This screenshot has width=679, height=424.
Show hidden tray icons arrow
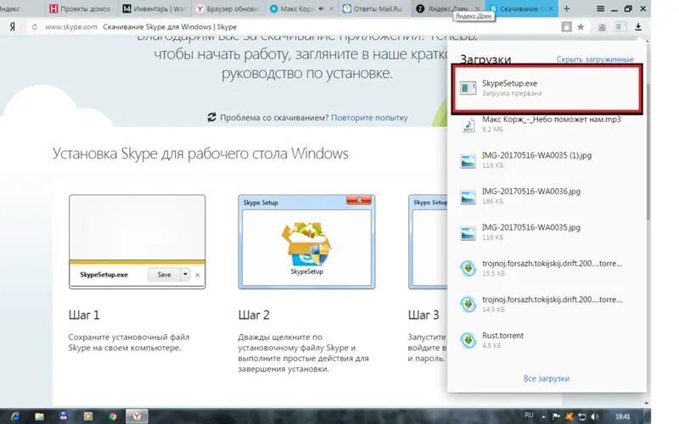click(543, 417)
